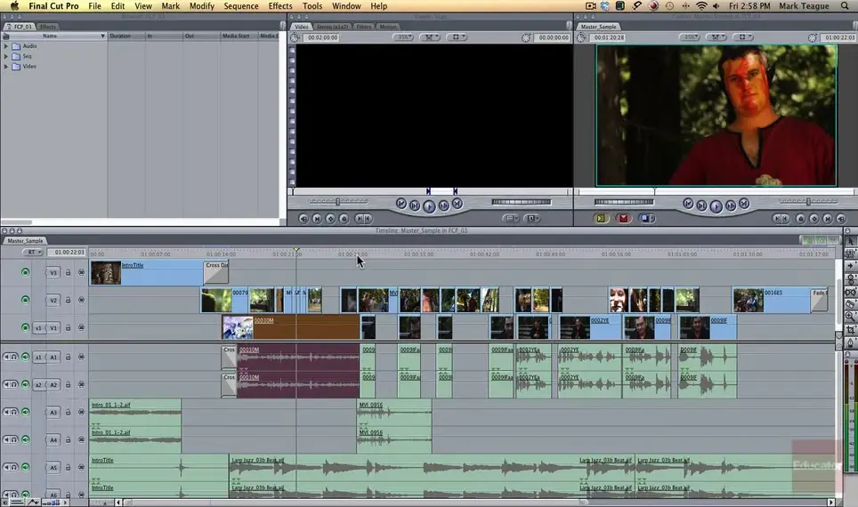Open Viewer zoom percentage pop-up
The height and width of the screenshot is (507, 858).
[x=403, y=37]
